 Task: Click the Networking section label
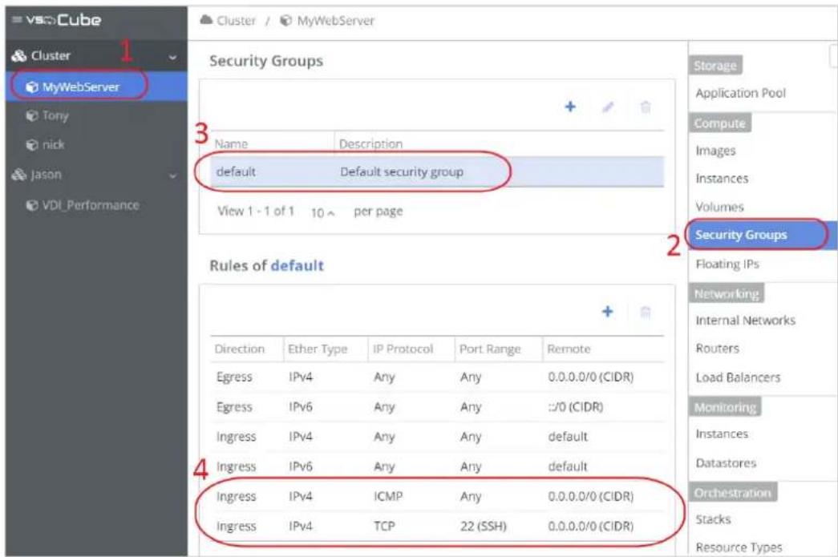pyautogui.click(x=727, y=293)
